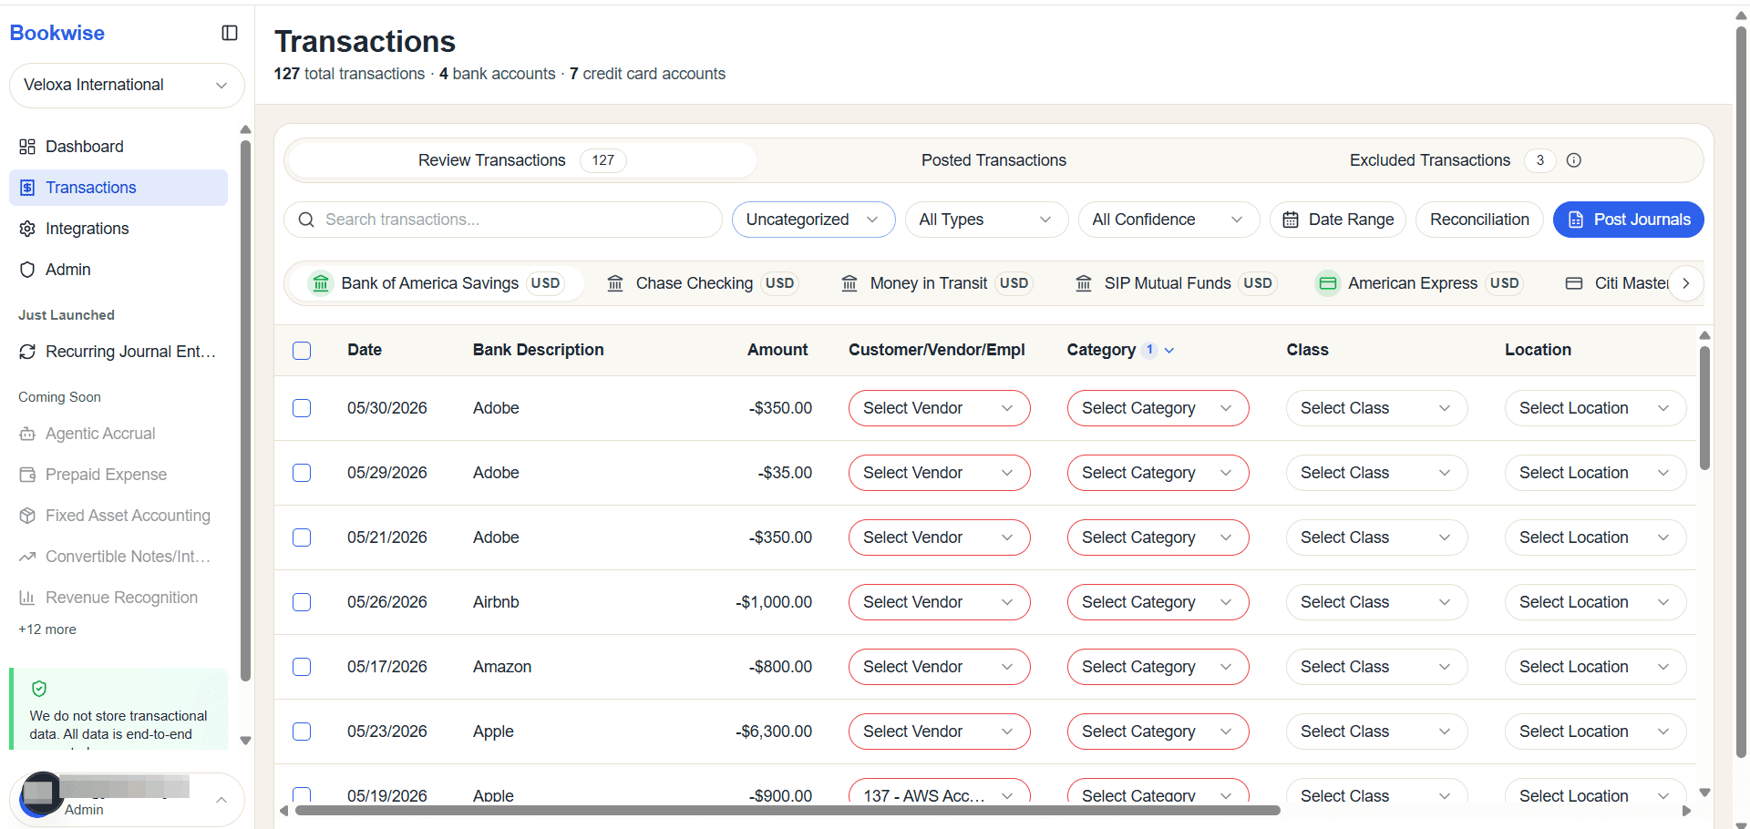The image size is (1750, 829).
Task: Click the Dashboard grid icon
Action: (x=27, y=147)
